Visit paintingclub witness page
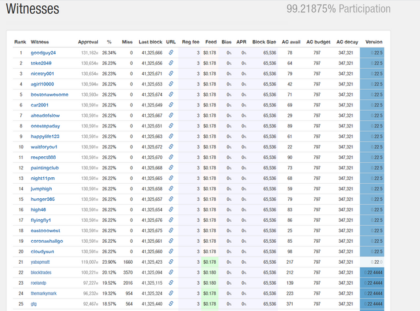This screenshot has width=420, height=311. (x=45, y=168)
